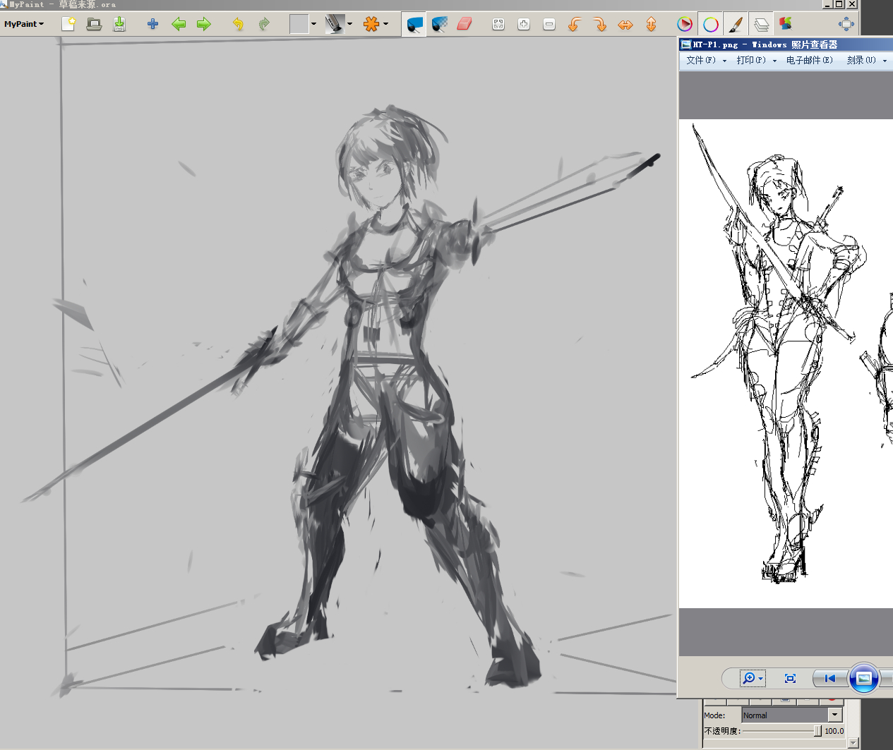The width and height of the screenshot is (893, 750).
Task: Toggle the color wheel panel
Action: coord(711,25)
